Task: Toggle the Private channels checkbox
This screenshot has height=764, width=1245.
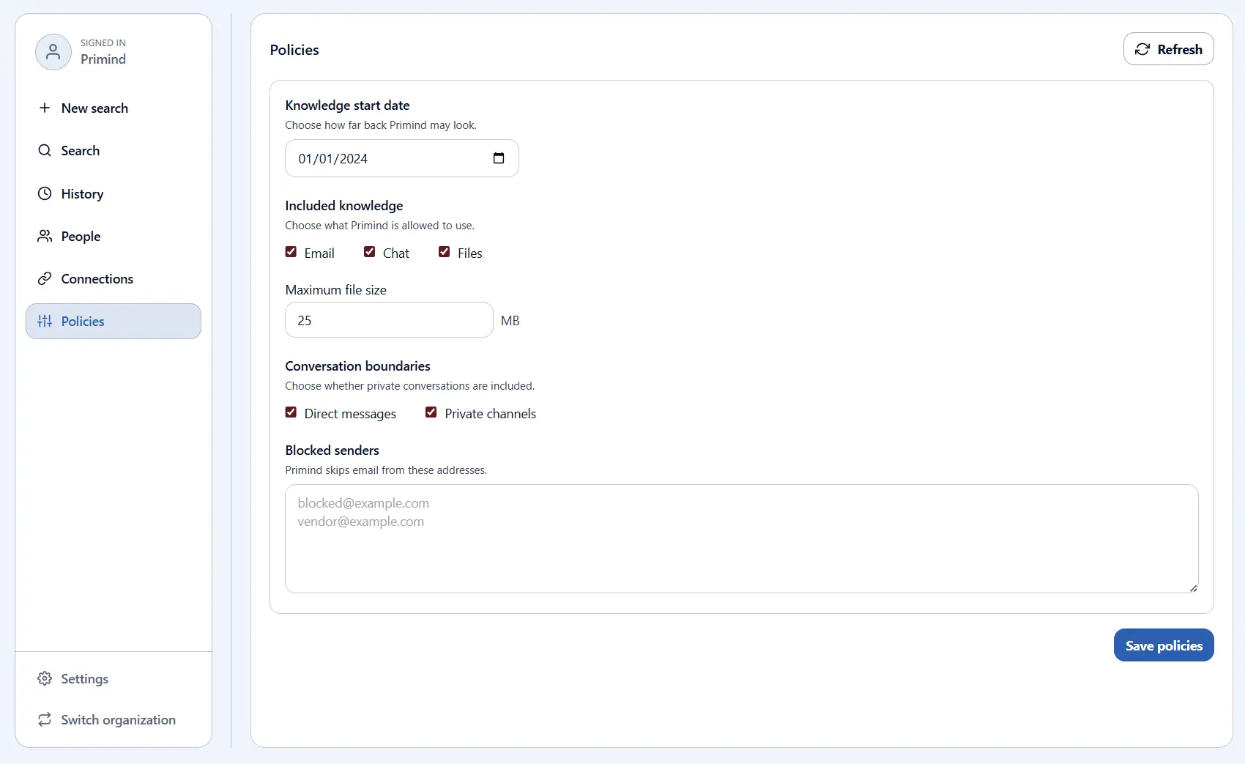Action: point(431,412)
